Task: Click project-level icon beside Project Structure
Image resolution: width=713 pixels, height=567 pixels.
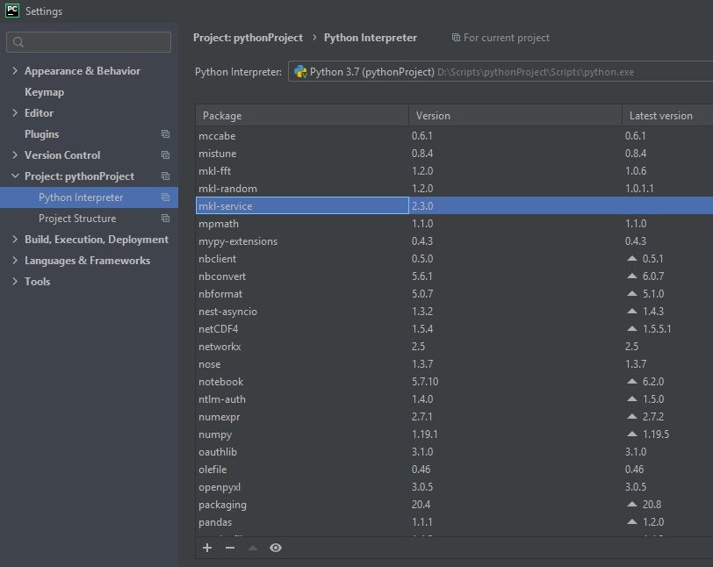Action: pyautogui.click(x=165, y=219)
